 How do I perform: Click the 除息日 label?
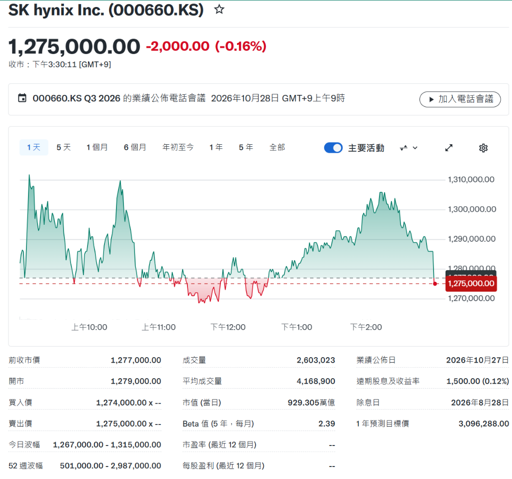[x=368, y=403]
